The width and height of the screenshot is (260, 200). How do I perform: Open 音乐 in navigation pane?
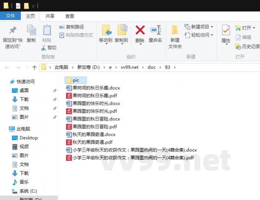click(20, 182)
